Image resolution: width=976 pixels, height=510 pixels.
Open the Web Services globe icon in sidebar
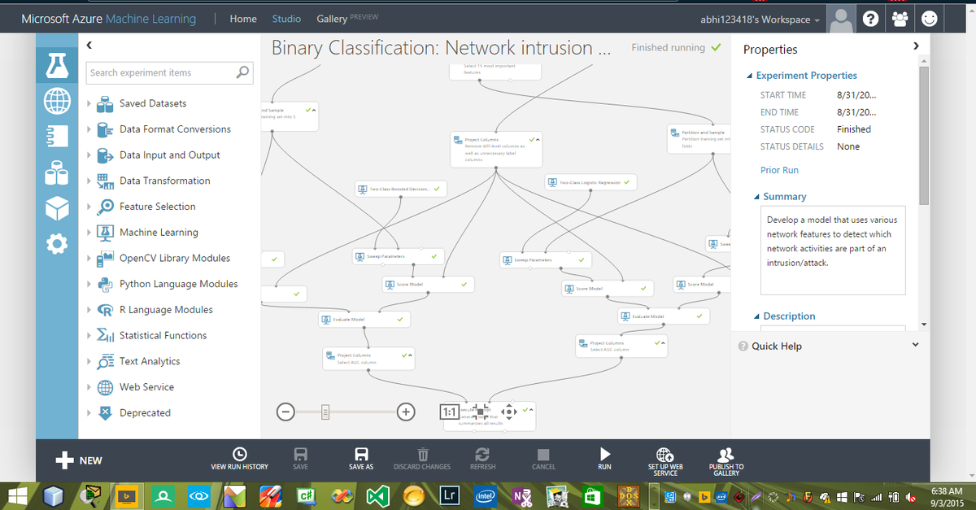coord(57,99)
